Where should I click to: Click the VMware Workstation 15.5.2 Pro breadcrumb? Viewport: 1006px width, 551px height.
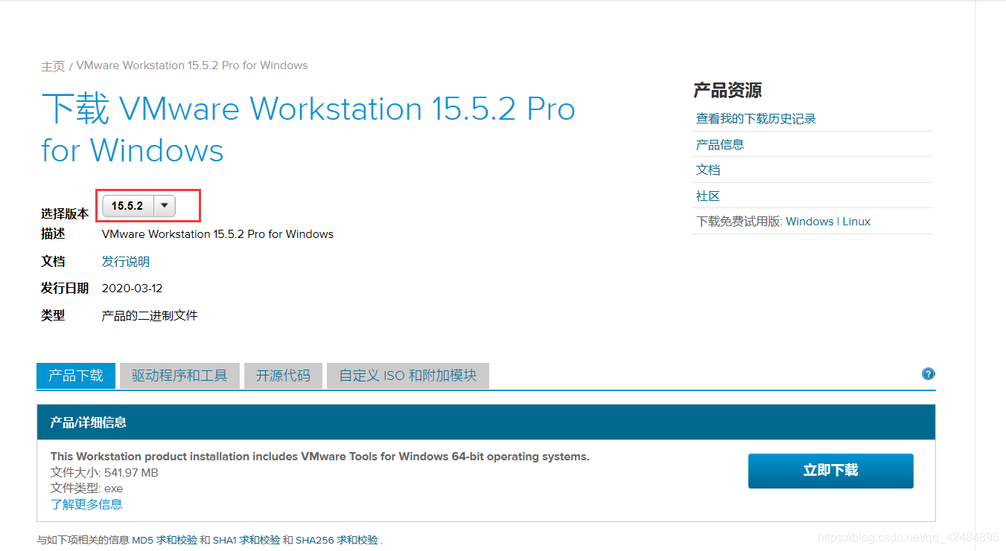click(x=192, y=65)
